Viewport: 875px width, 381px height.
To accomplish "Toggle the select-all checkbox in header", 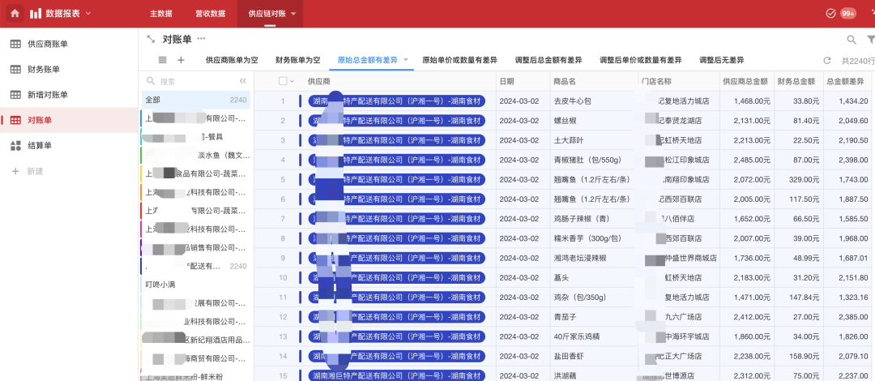I will pyautogui.click(x=283, y=81).
